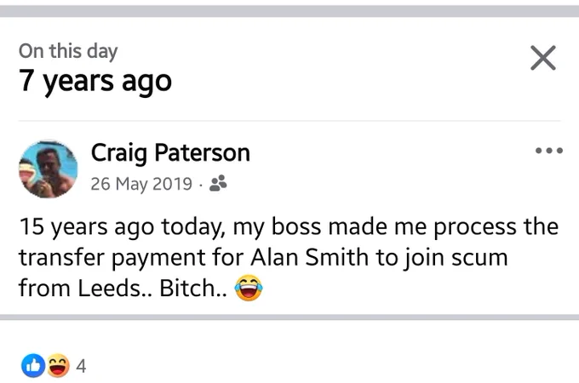Close the On this day memory card
The height and width of the screenshot is (383, 579).
(x=543, y=58)
